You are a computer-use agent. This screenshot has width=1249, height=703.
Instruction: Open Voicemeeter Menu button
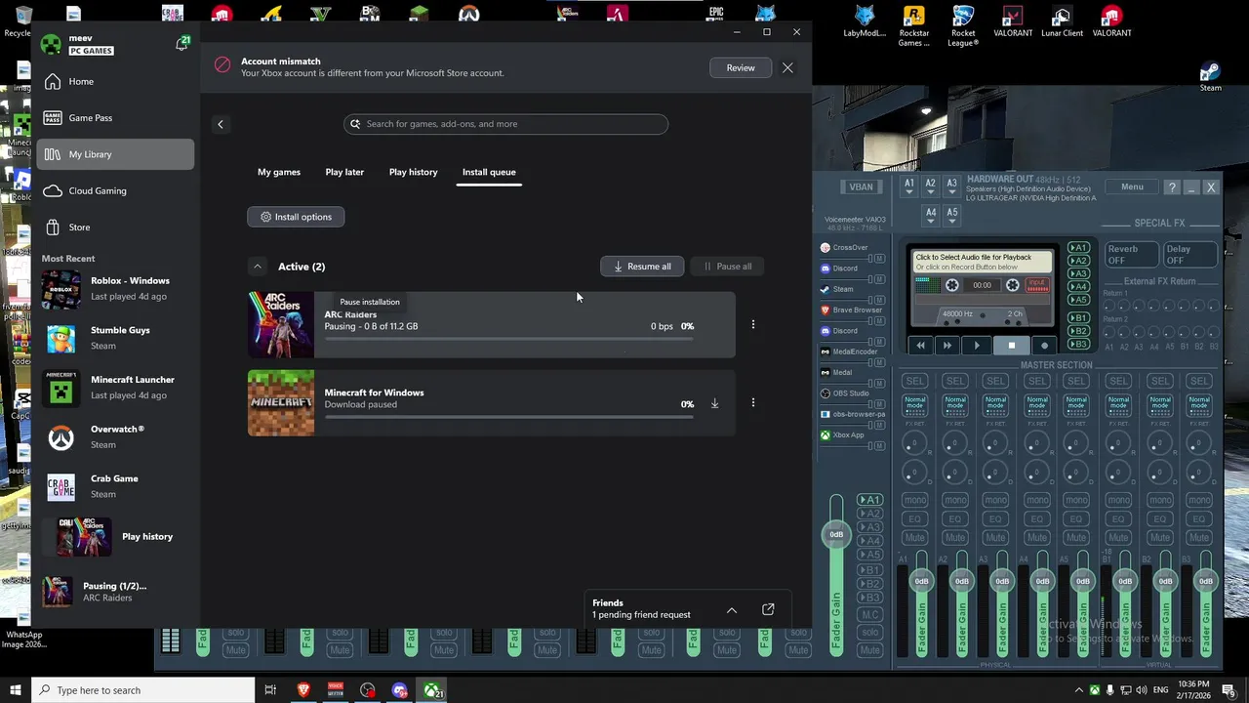pyautogui.click(x=1132, y=186)
